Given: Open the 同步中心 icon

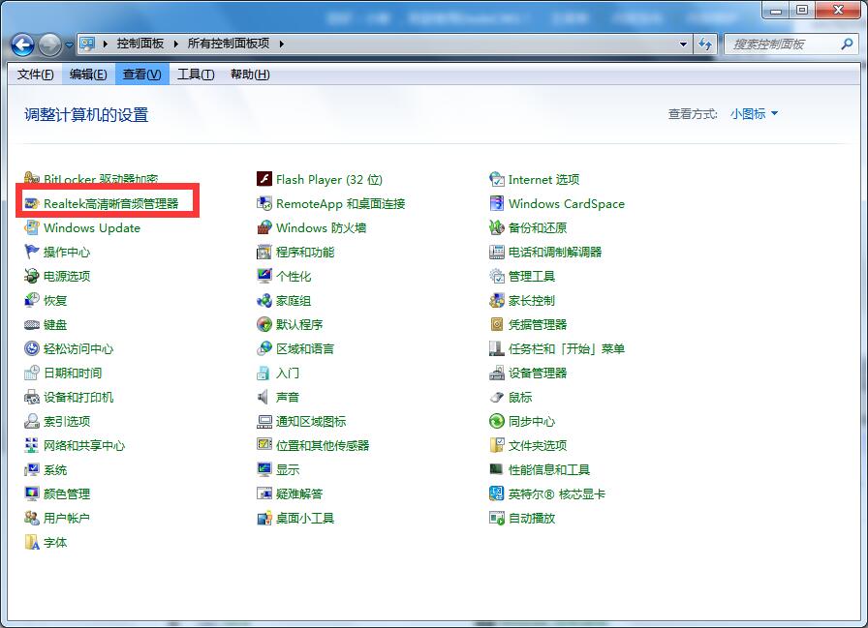Looking at the screenshot, I should (x=497, y=421).
